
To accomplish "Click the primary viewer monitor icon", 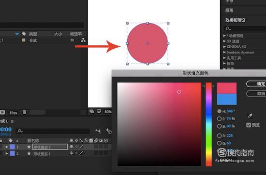I will tap(99, 111).
